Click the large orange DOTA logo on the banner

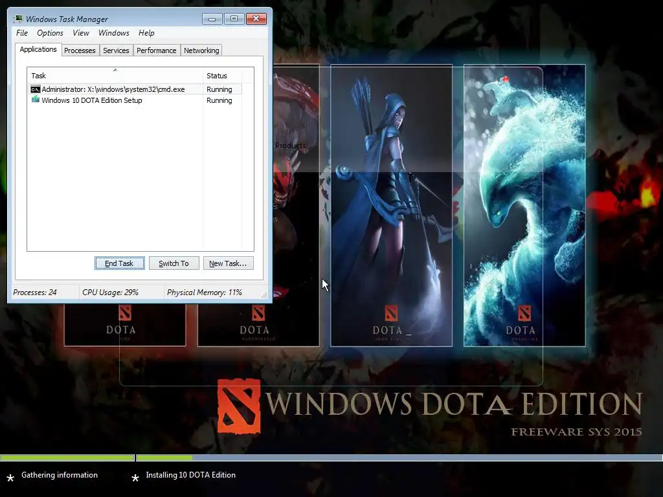pos(239,406)
